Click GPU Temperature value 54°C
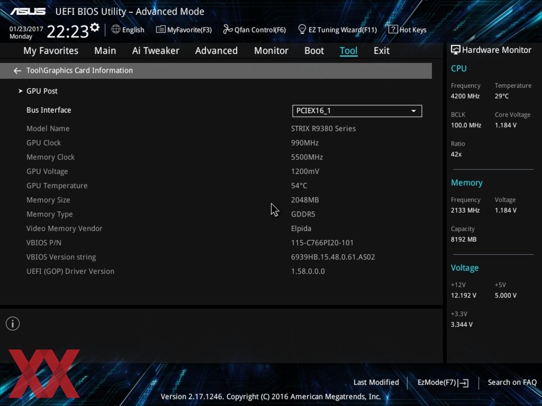 click(x=299, y=186)
